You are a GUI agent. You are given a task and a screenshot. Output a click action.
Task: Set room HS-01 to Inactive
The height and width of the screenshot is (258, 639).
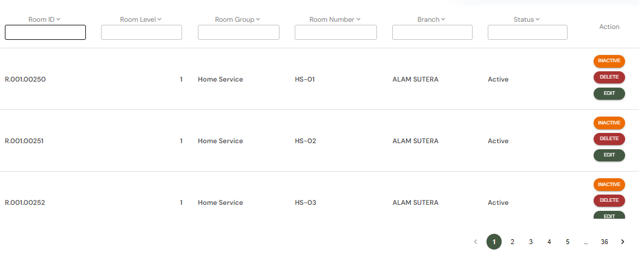pyautogui.click(x=609, y=61)
